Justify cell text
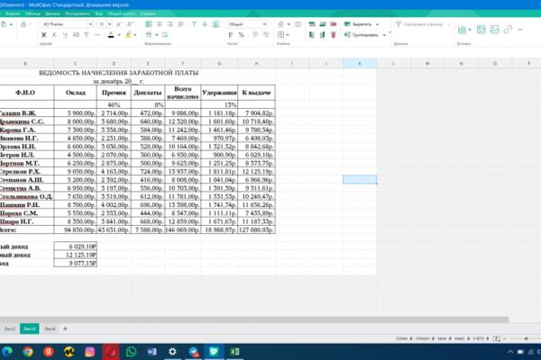 pos(181,24)
